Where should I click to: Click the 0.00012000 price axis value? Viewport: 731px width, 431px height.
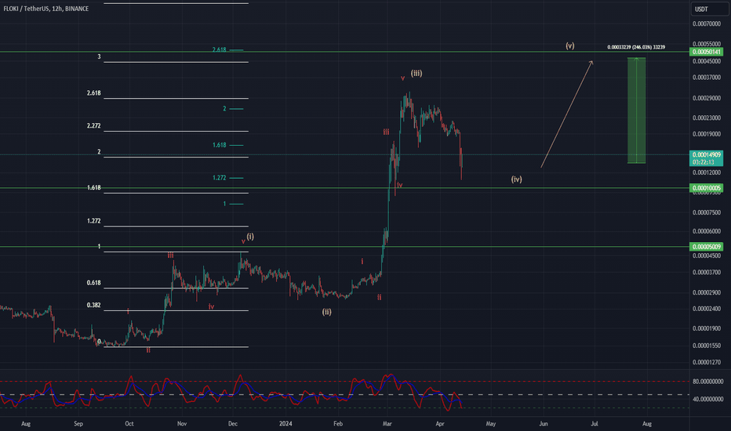[x=706, y=173]
